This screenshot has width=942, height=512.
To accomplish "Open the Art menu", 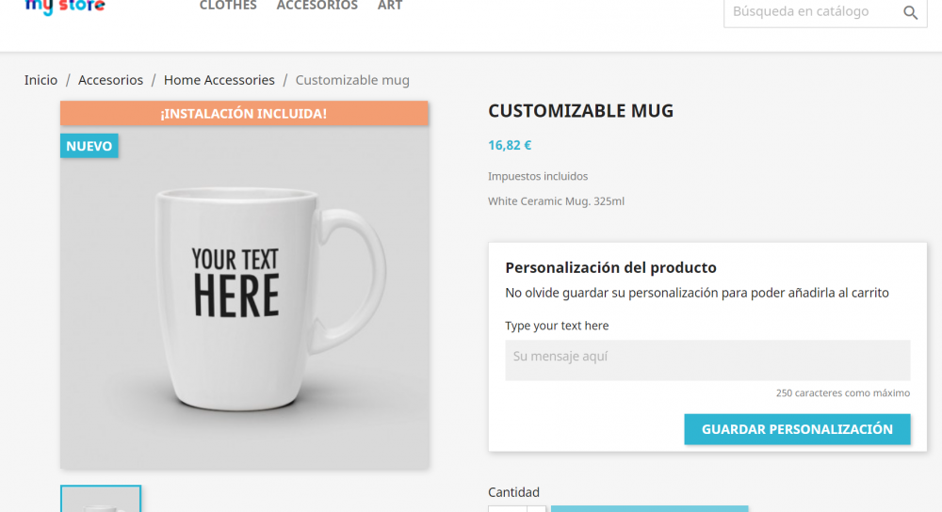I will (x=390, y=7).
